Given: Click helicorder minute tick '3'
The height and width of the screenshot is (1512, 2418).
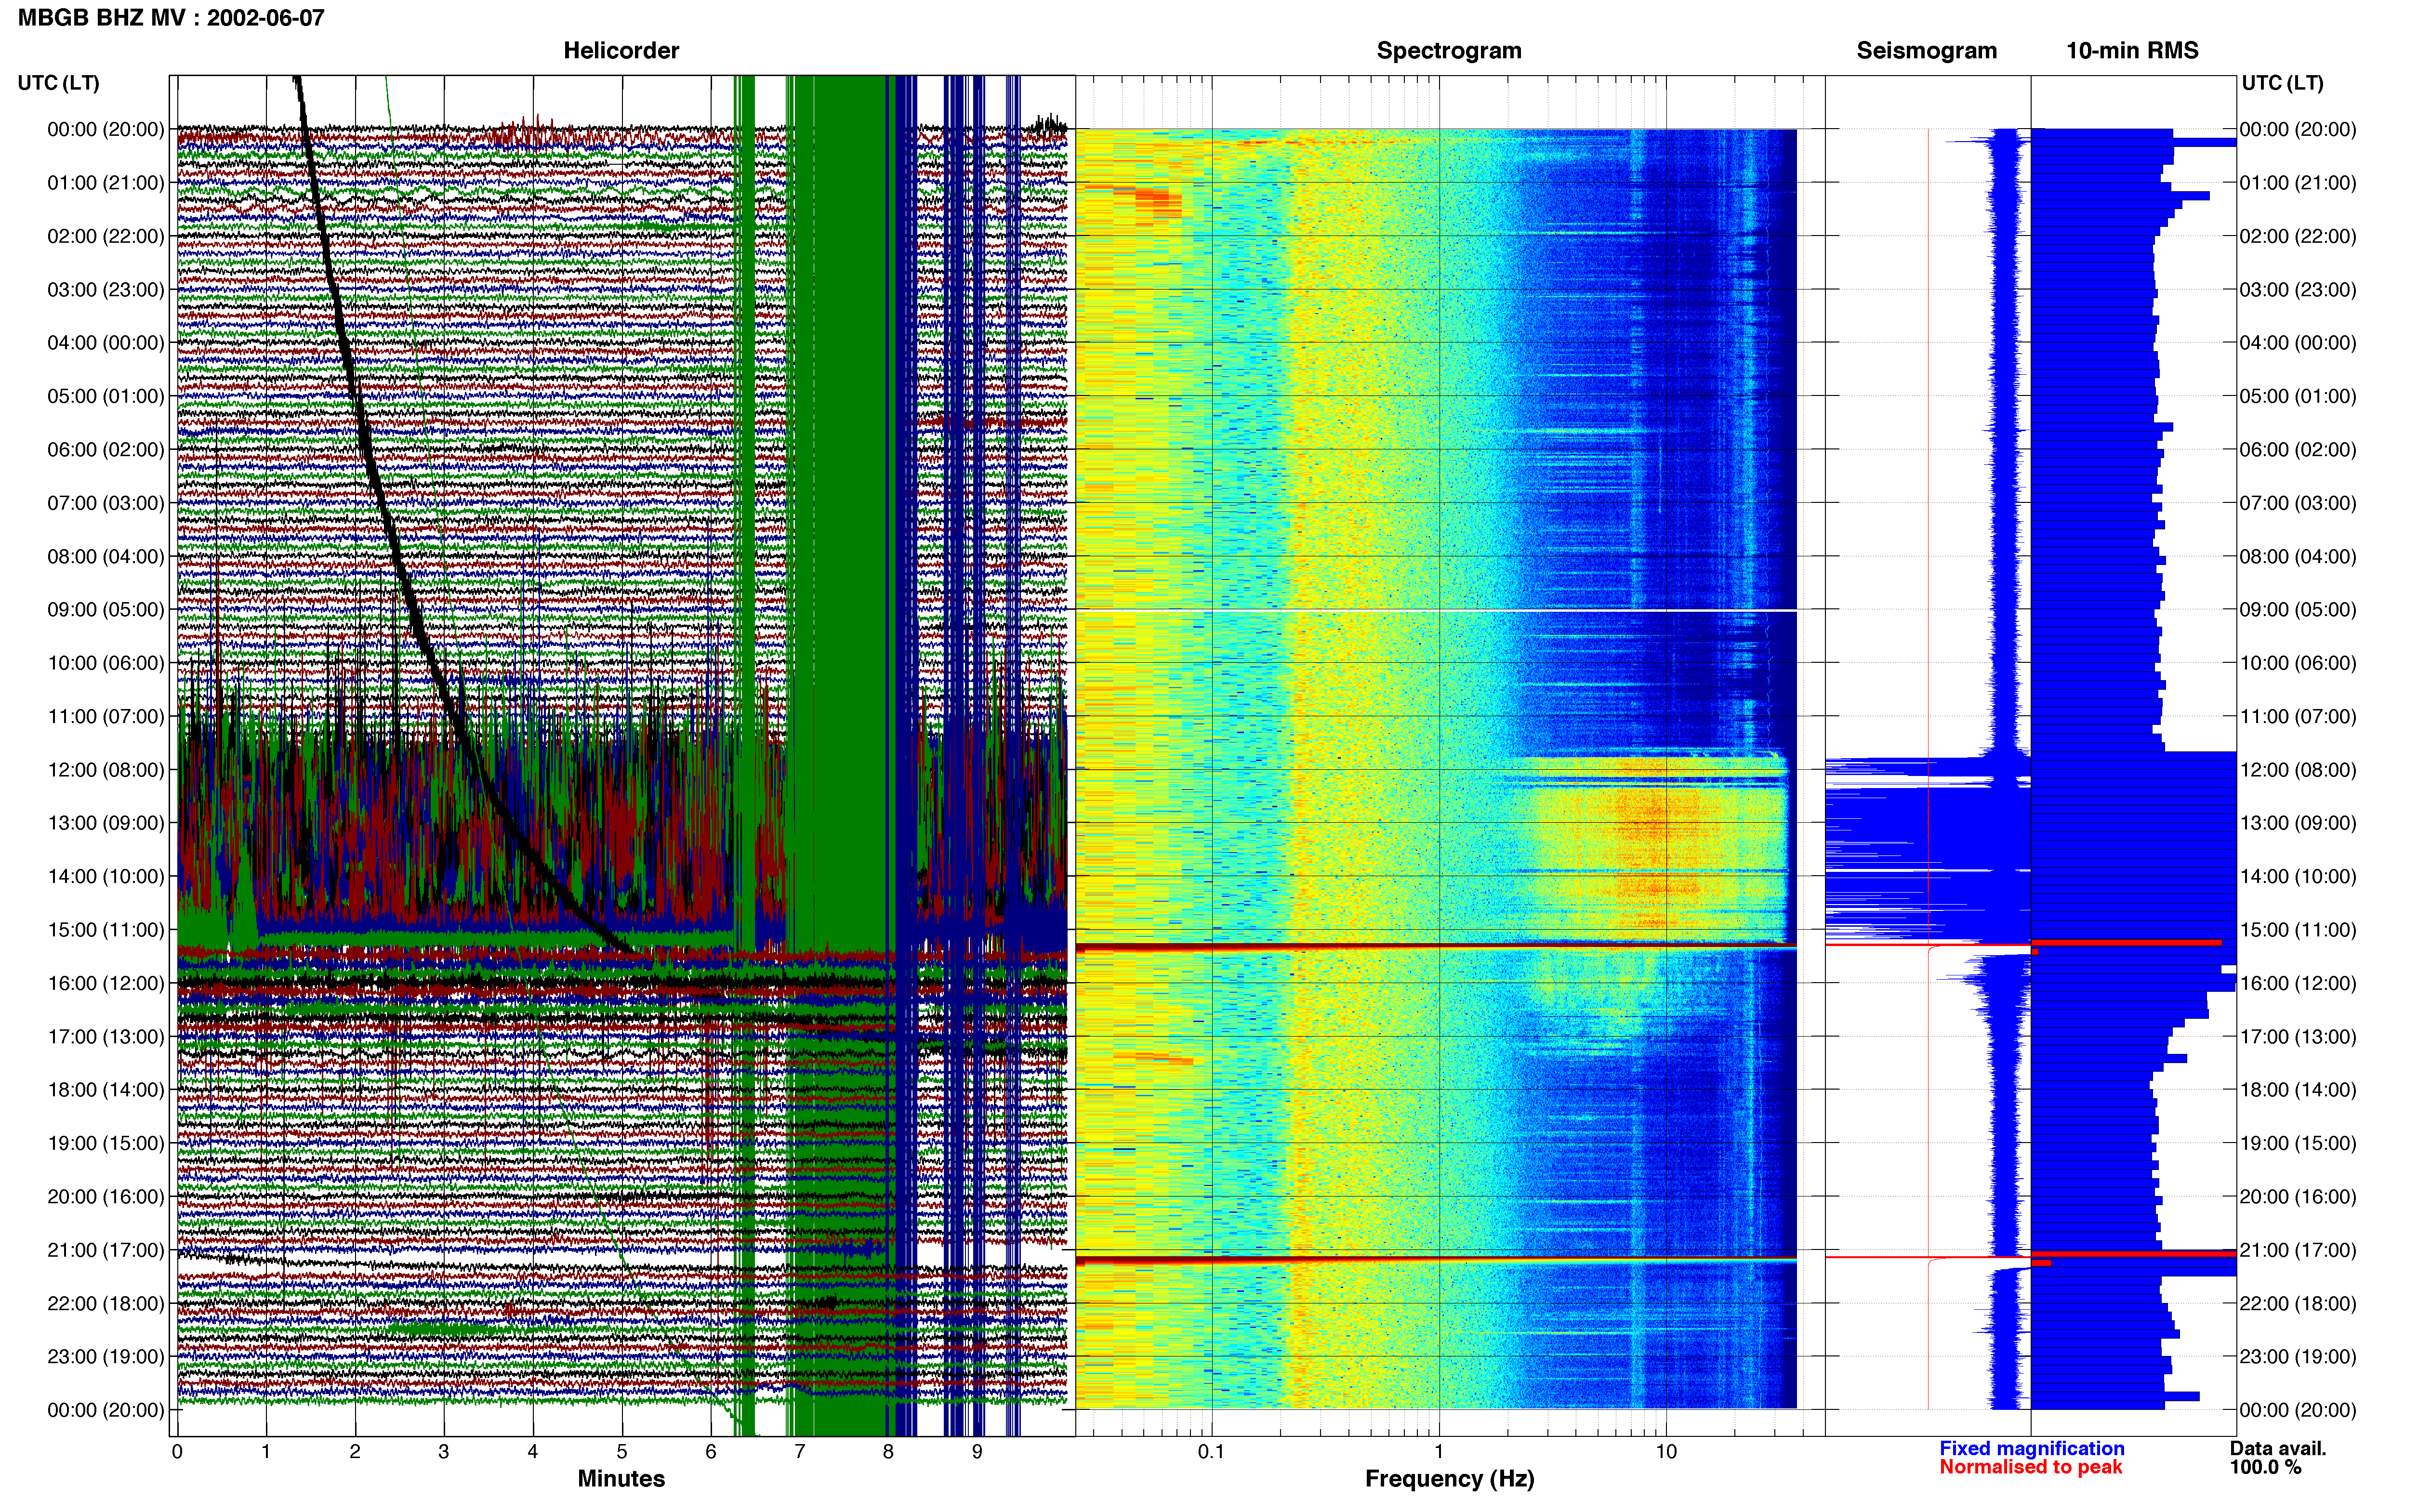Looking at the screenshot, I should tap(444, 1452).
